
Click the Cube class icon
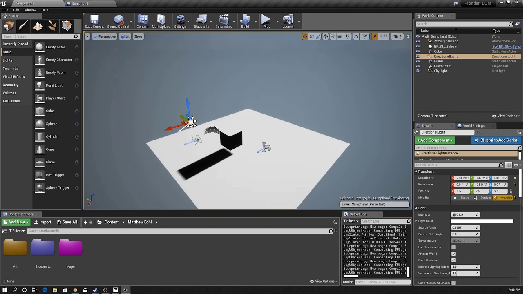[x=39, y=111]
